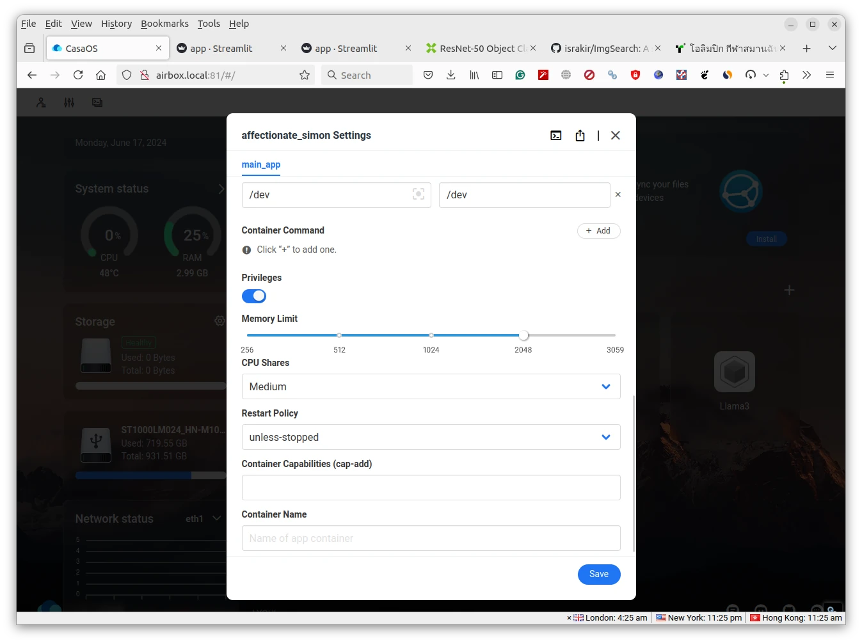
Task: Open the Library bookmarks icon
Action: click(x=474, y=75)
